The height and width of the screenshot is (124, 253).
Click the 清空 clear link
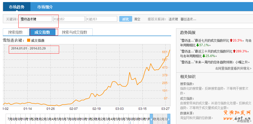click(137, 19)
